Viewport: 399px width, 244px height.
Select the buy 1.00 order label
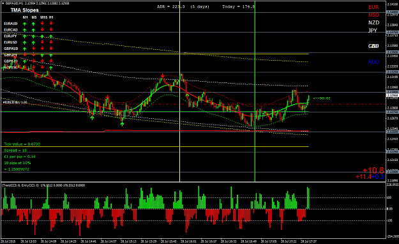(x=15, y=102)
